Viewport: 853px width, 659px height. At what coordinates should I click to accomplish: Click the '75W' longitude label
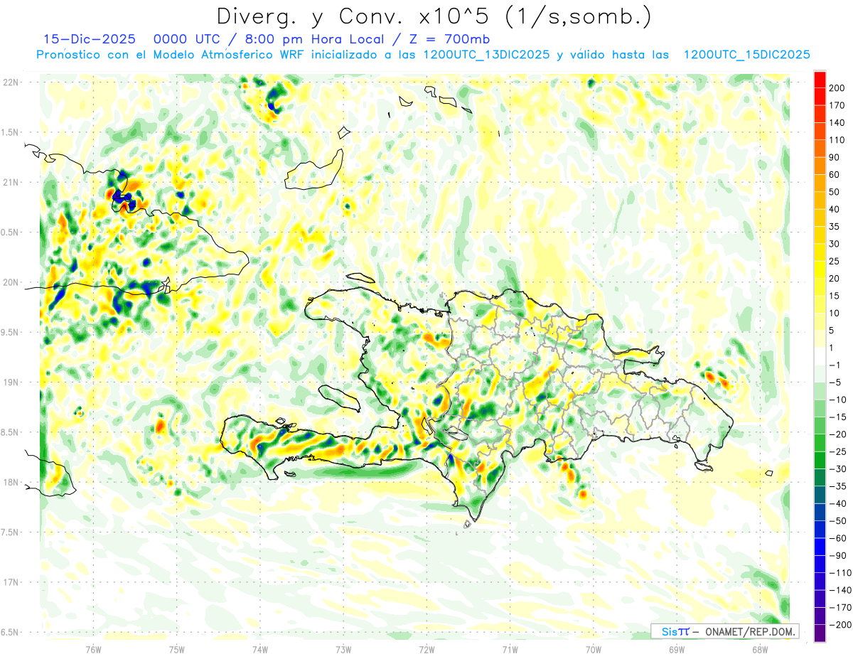click(x=177, y=648)
